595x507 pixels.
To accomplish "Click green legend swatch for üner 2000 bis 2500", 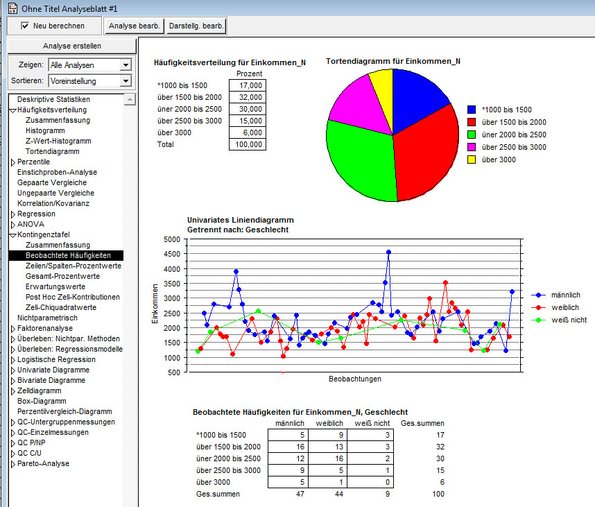I will pyautogui.click(x=472, y=135).
